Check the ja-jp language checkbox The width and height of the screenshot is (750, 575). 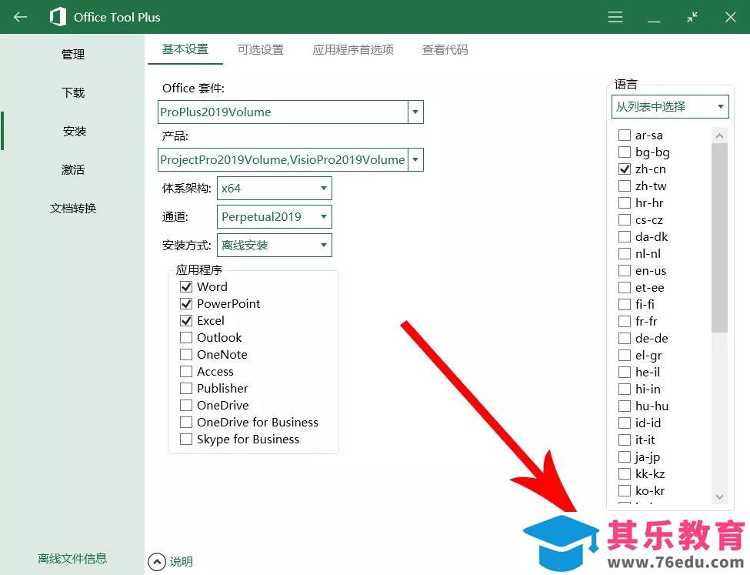[624, 456]
